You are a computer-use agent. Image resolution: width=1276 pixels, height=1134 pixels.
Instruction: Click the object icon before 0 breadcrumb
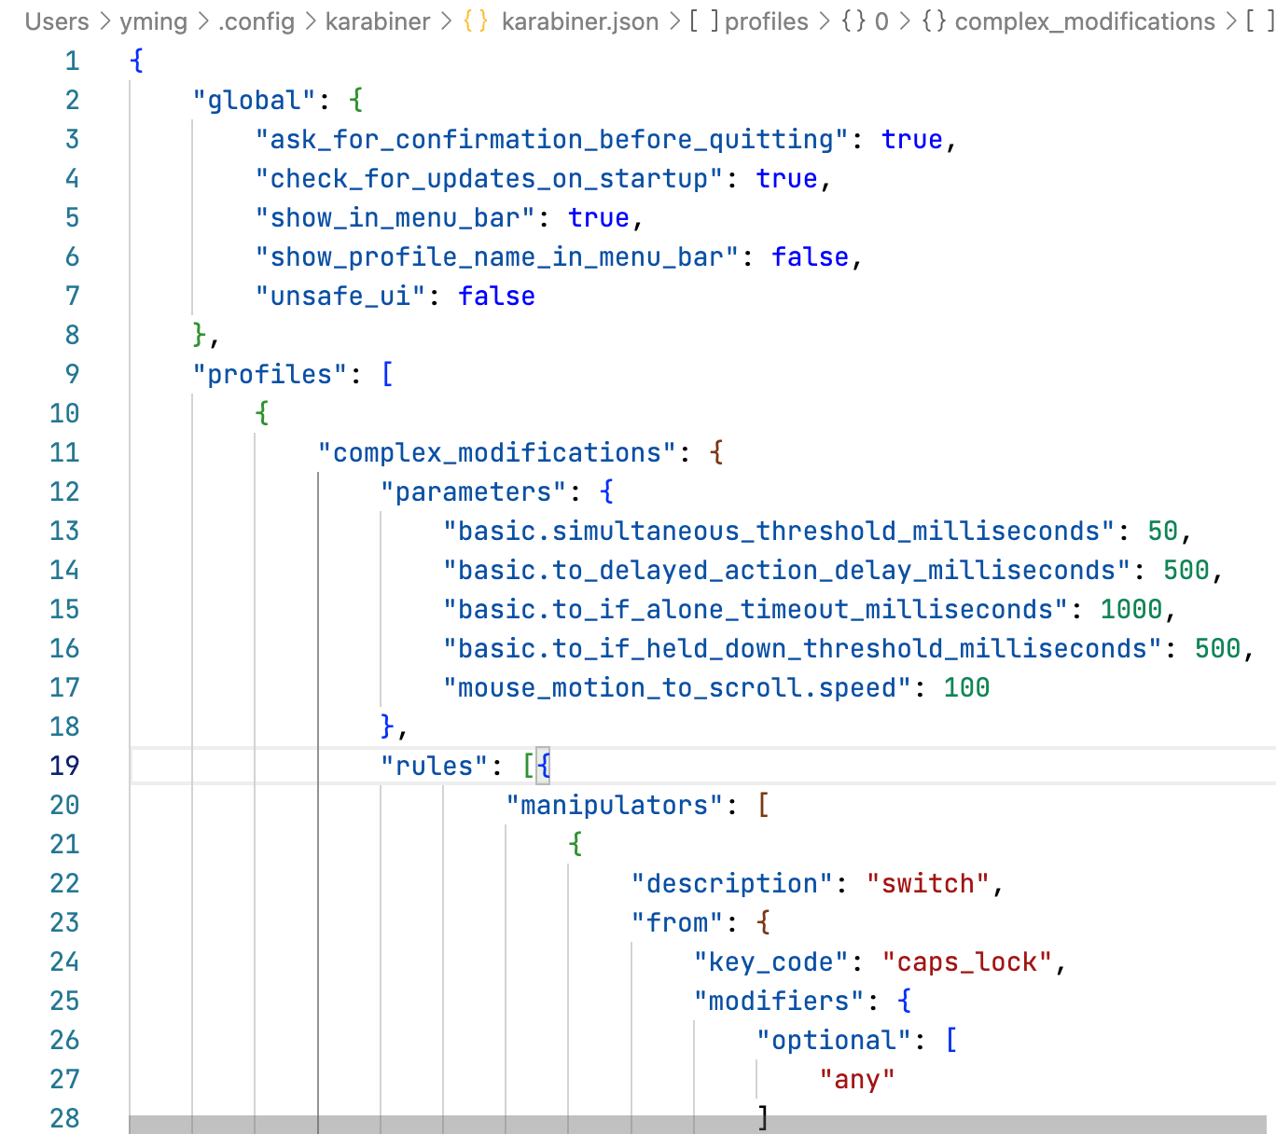[x=853, y=21]
